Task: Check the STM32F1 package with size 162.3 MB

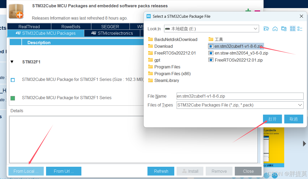Action: coord(13,80)
